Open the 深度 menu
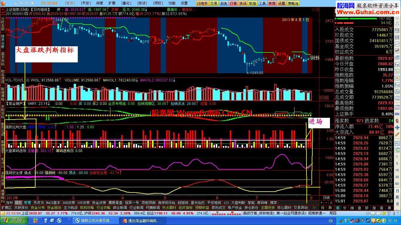Image resolution: width=401 pixels, height=225 pixels. point(100,3)
